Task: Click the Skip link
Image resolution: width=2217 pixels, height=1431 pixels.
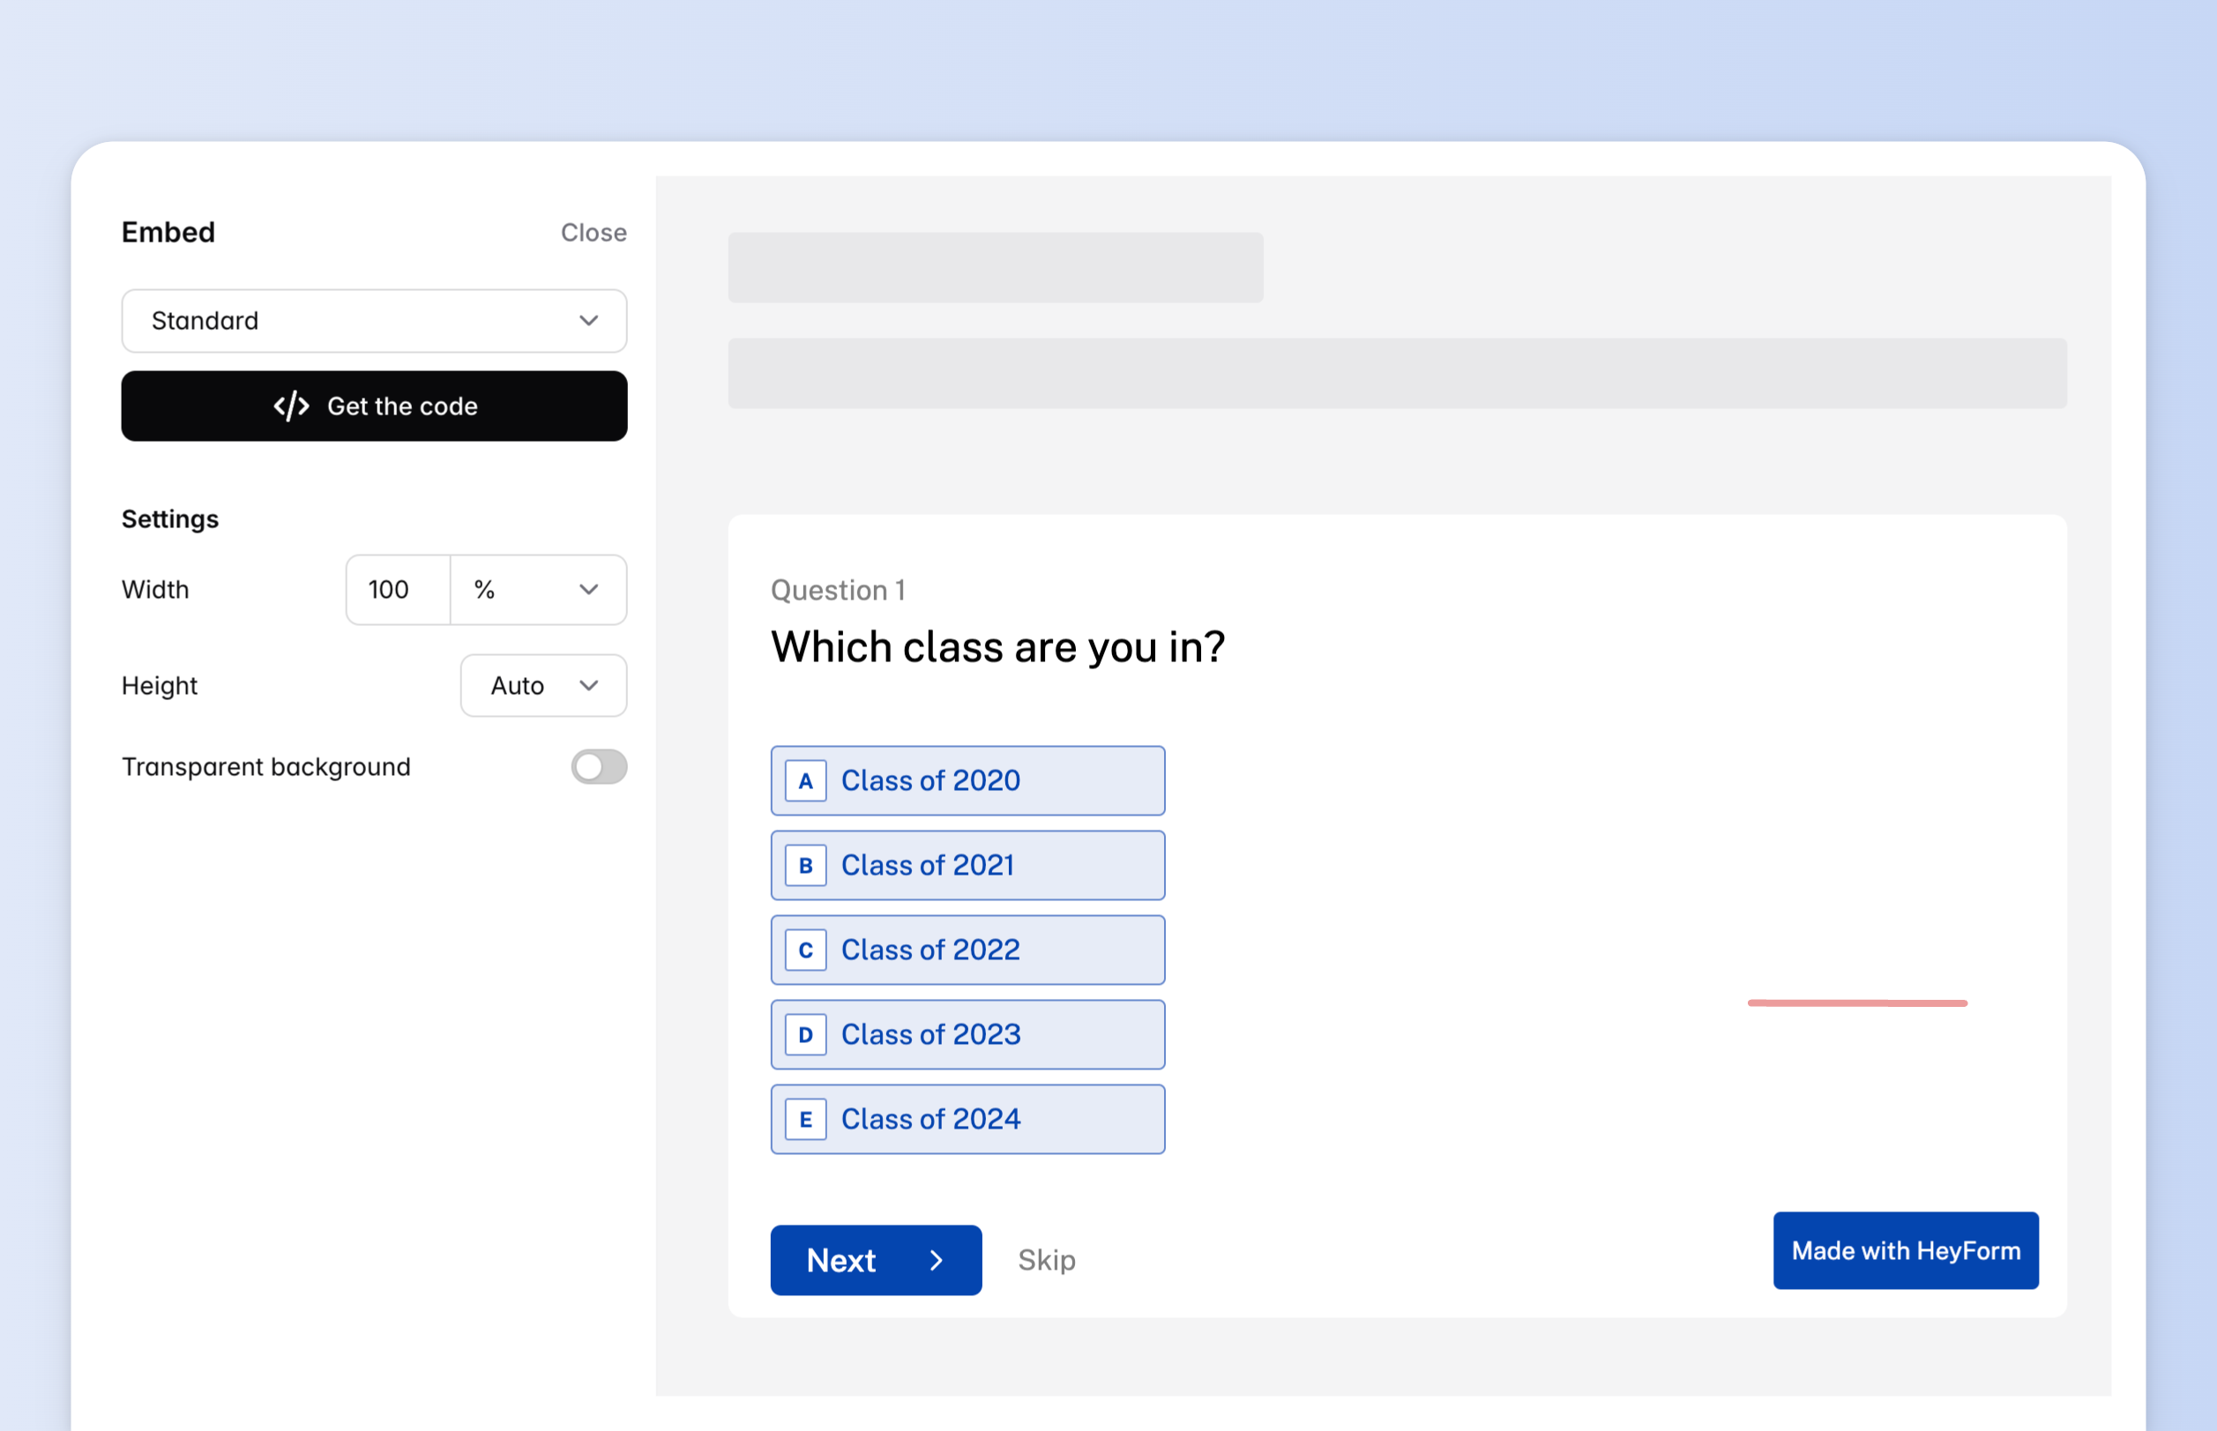Action: [1046, 1260]
